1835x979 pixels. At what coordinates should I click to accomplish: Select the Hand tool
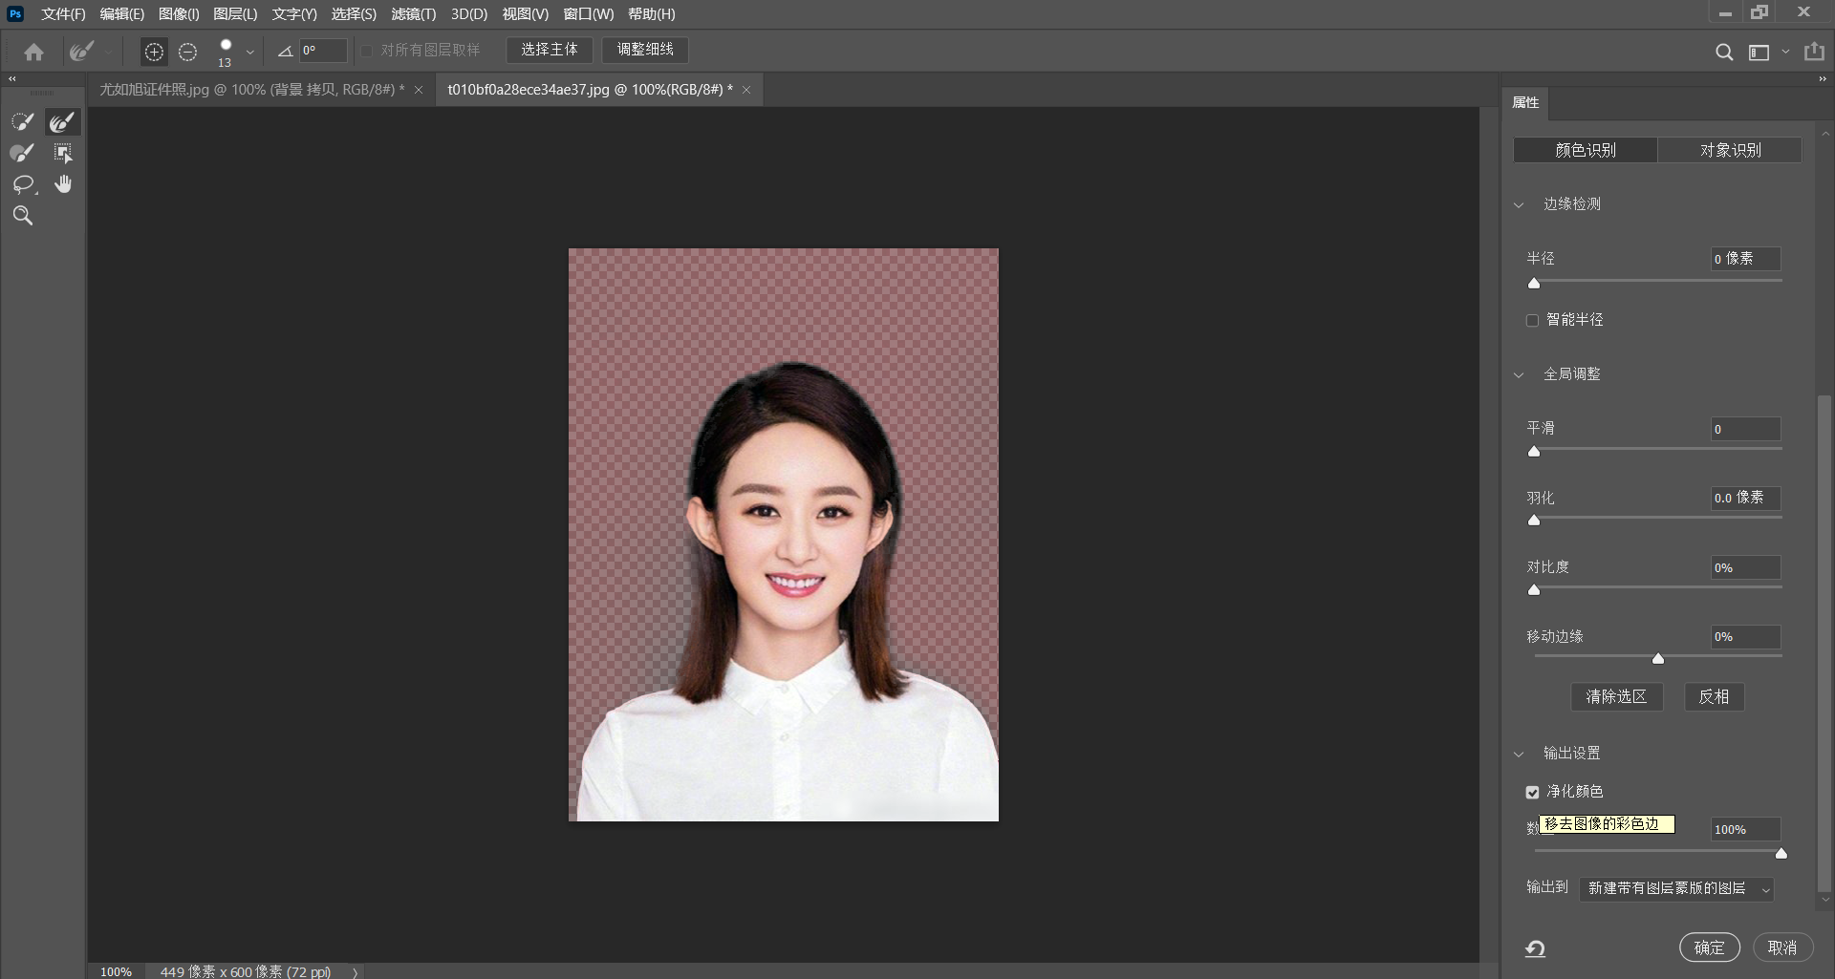63,184
